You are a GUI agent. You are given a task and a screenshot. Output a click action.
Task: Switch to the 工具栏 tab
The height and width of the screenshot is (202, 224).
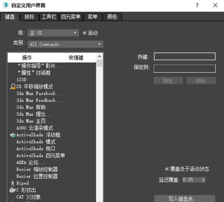coord(49,17)
